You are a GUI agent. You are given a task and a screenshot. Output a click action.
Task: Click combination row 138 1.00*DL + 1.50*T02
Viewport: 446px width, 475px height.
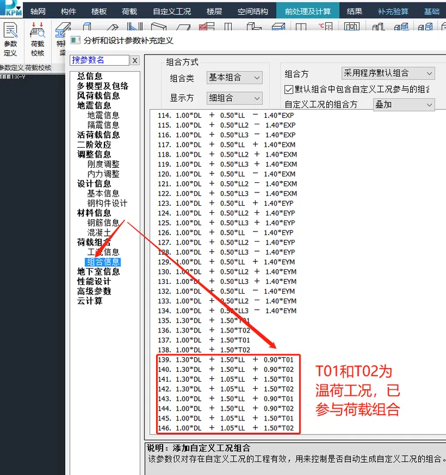tap(204, 350)
